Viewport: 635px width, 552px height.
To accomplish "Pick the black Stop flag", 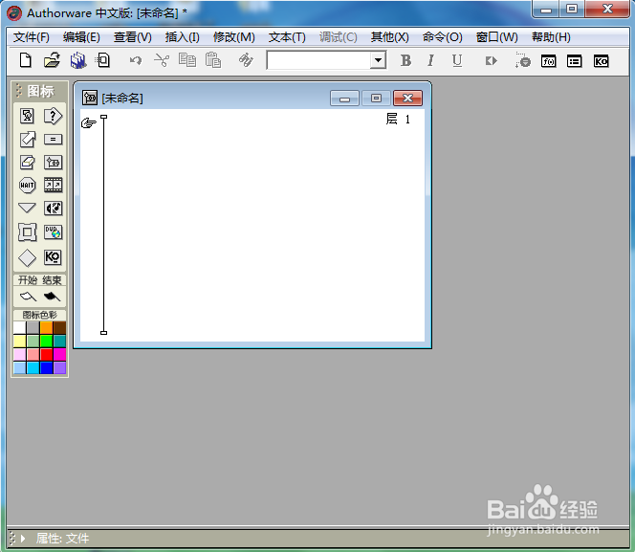I will tap(52, 297).
